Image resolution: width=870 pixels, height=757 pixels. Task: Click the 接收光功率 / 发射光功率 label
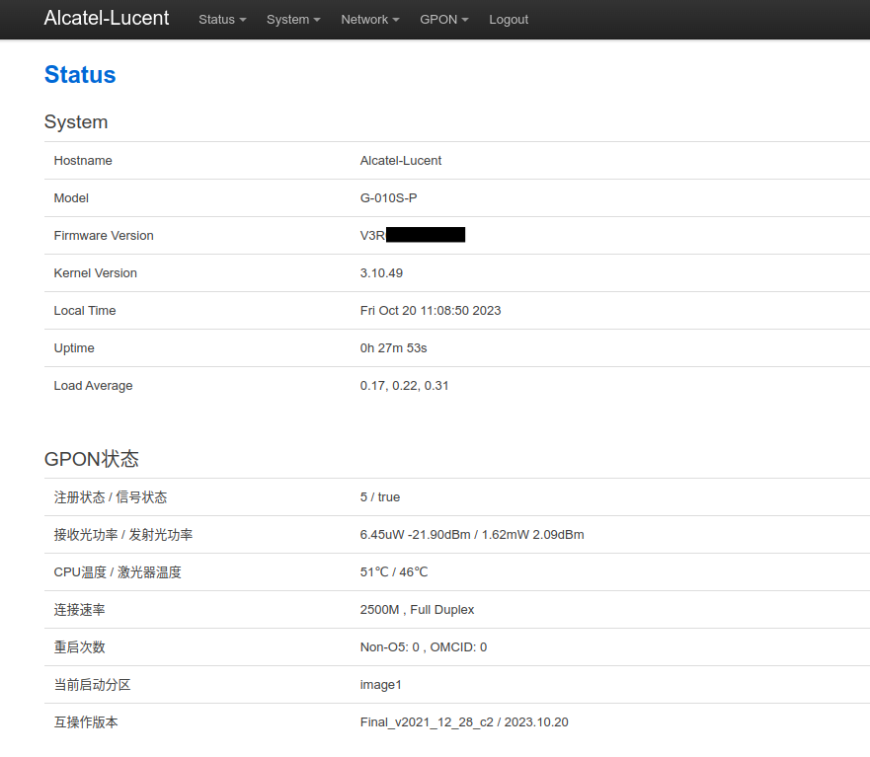click(123, 535)
